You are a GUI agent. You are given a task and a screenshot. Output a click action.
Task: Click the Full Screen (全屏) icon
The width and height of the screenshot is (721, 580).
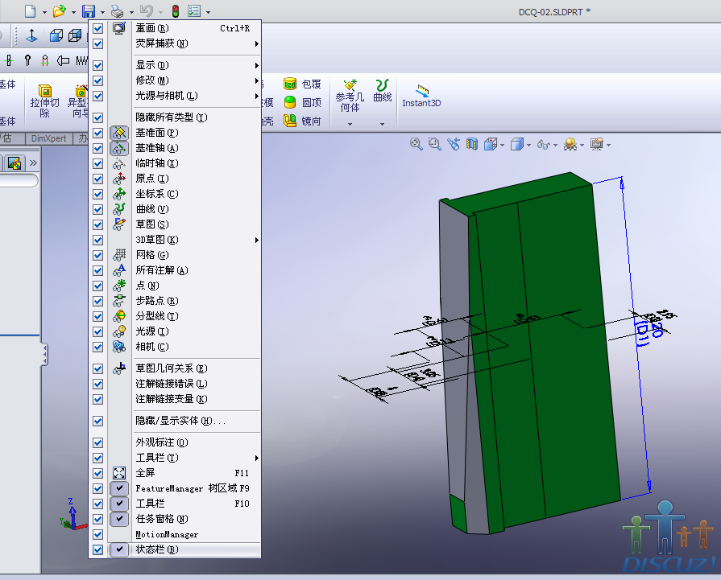pos(119,473)
